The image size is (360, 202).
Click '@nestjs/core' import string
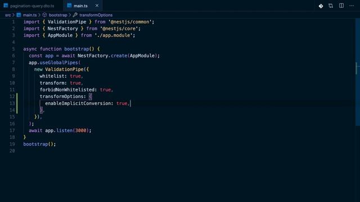120,29
